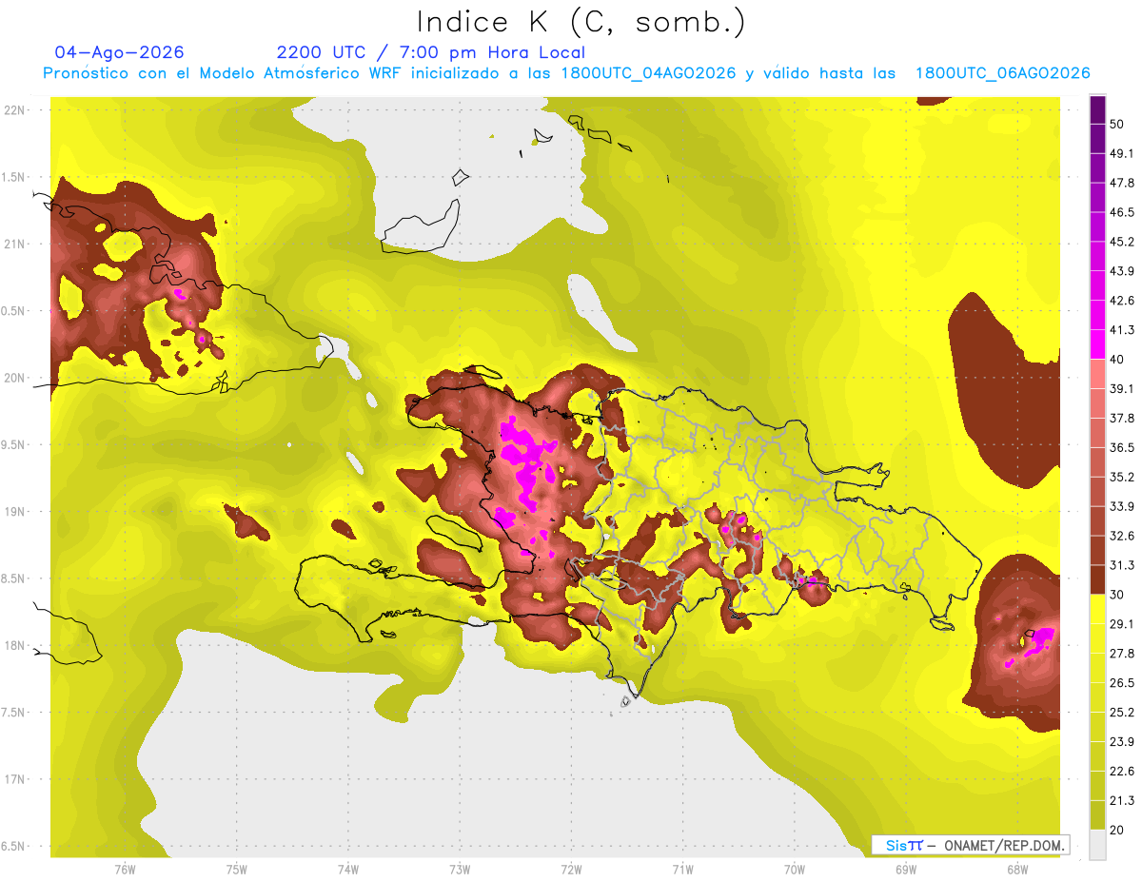1142x882 pixels.
Task: Click the colorbar value '33.9'
Action: (x=1122, y=506)
